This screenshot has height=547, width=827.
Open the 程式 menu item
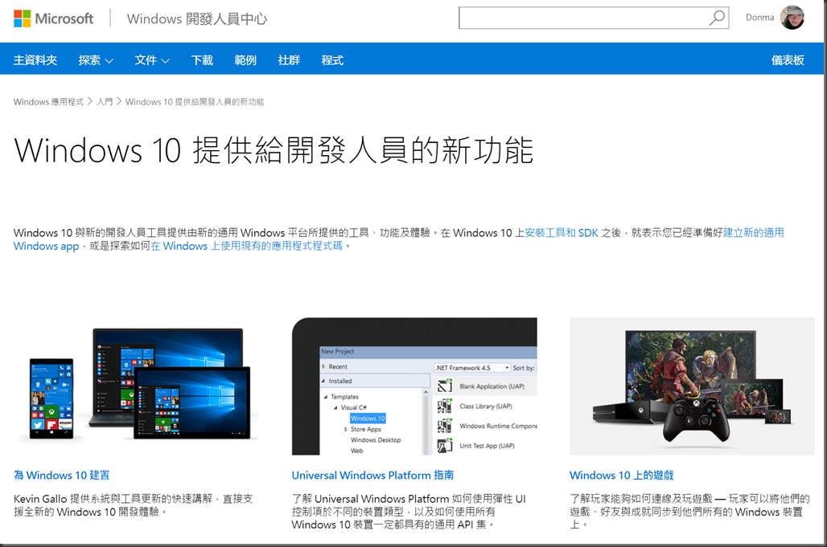(332, 60)
